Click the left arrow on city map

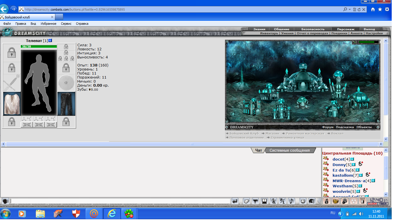(x=236, y=114)
